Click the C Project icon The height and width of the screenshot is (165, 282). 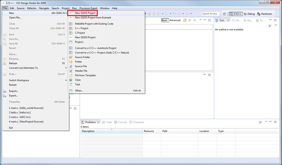tap(71, 33)
